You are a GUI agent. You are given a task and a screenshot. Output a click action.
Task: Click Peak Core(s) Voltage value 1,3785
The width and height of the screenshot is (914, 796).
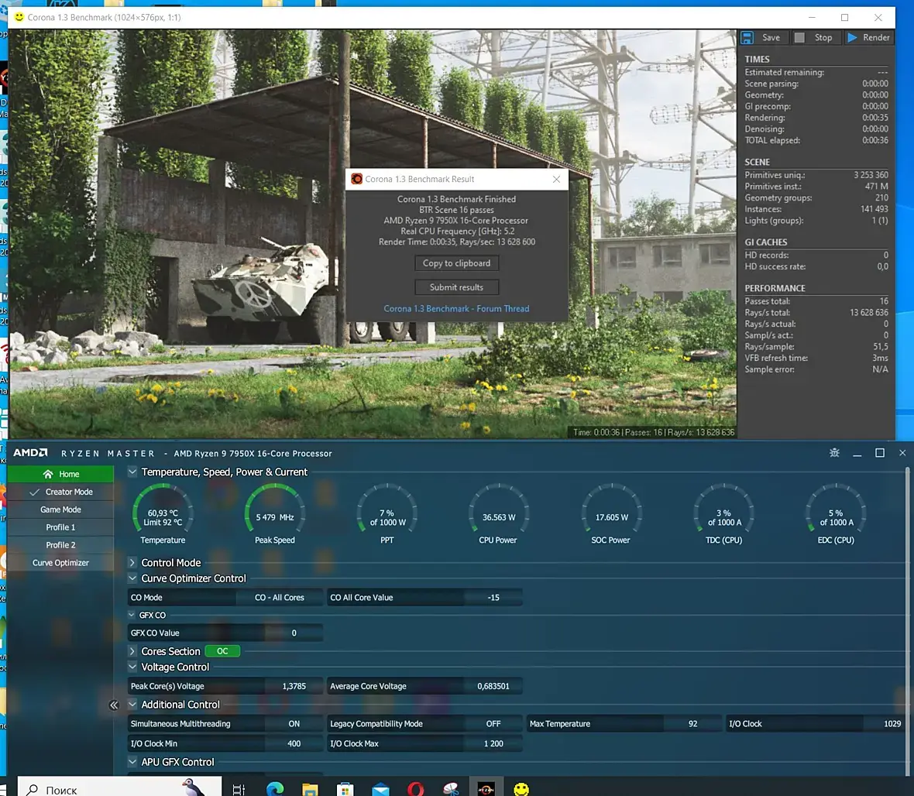pyautogui.click(x=294, y=686)
